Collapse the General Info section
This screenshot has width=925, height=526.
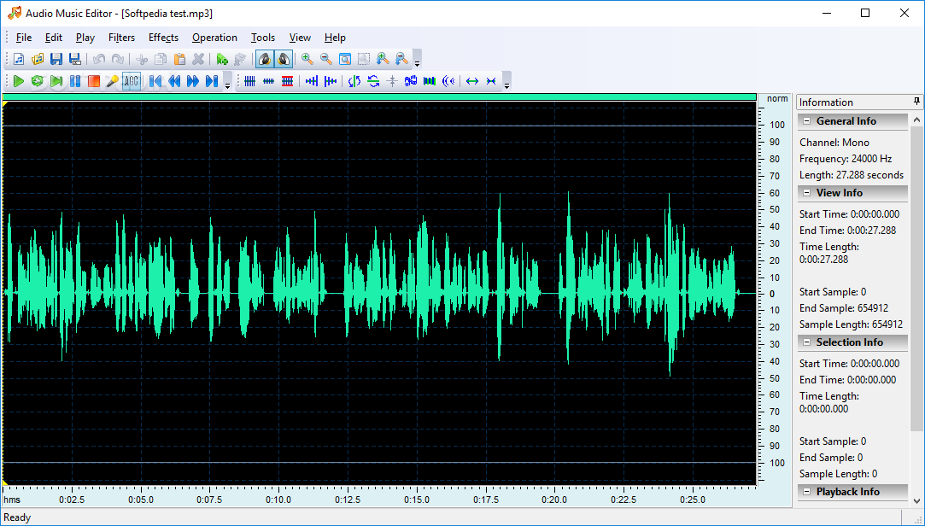coord(806,121)
